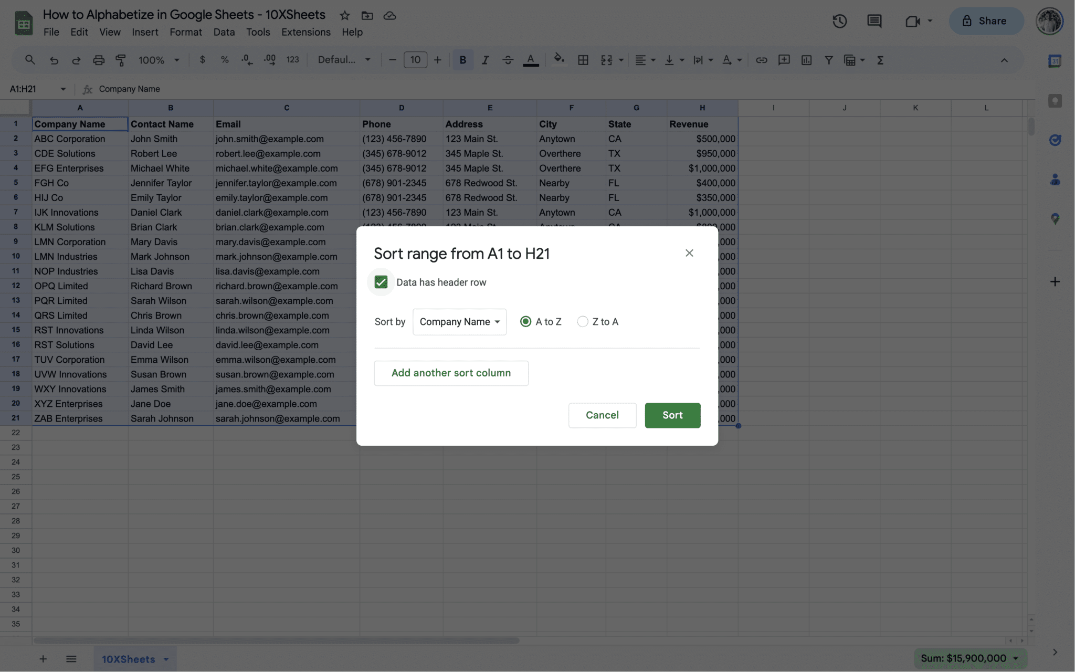Select the A to Z radio option
The height and width of the screenshot is (672, 1075).
tap(525, 322)
